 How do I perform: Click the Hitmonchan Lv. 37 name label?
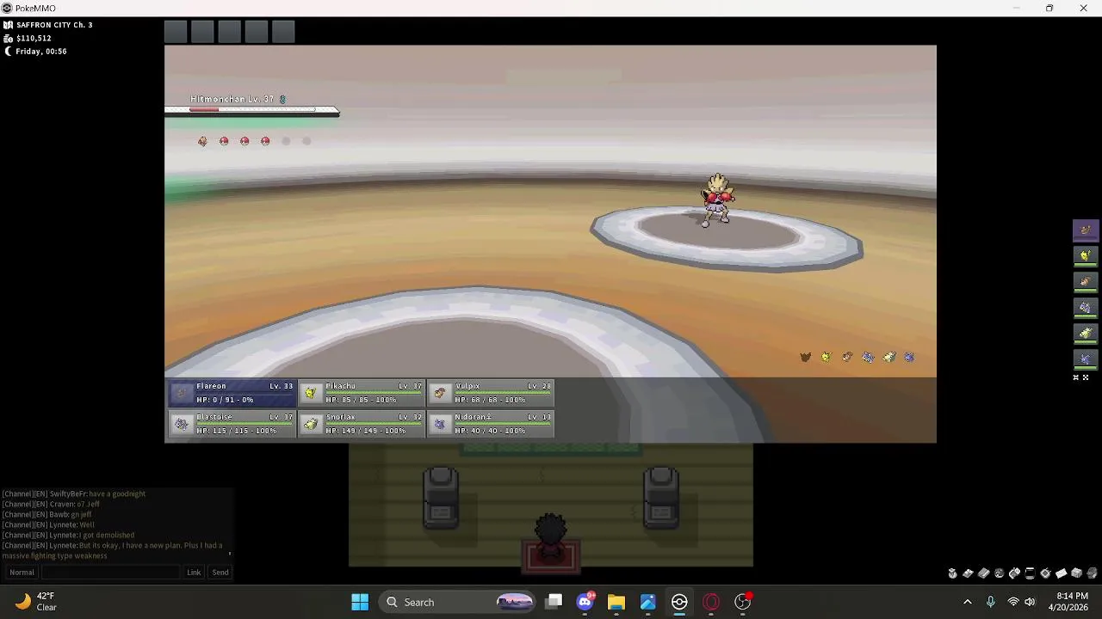232,99
